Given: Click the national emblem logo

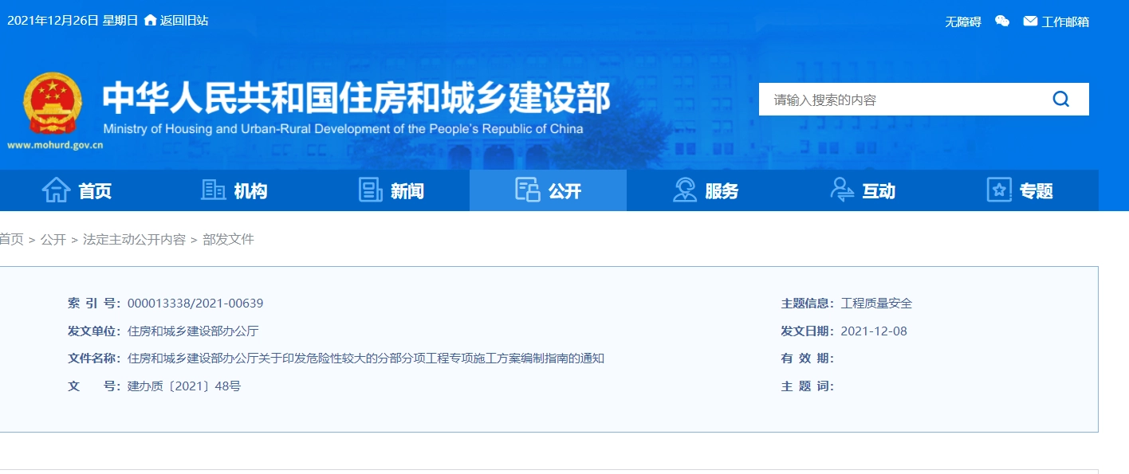Looking at the screenshot, I should [x=53, y=104].
